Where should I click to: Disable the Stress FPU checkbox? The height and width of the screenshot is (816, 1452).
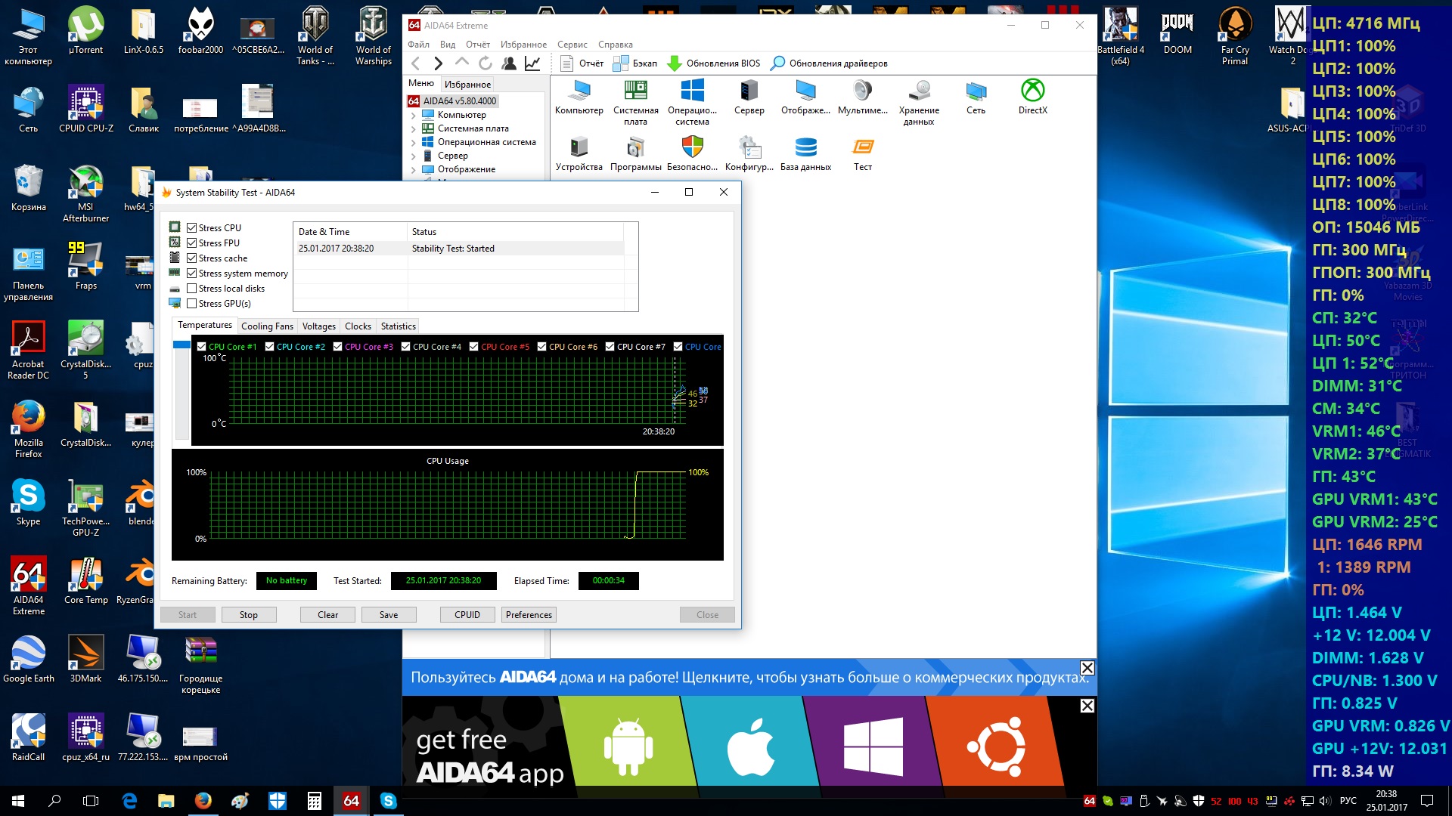point(192,243)
